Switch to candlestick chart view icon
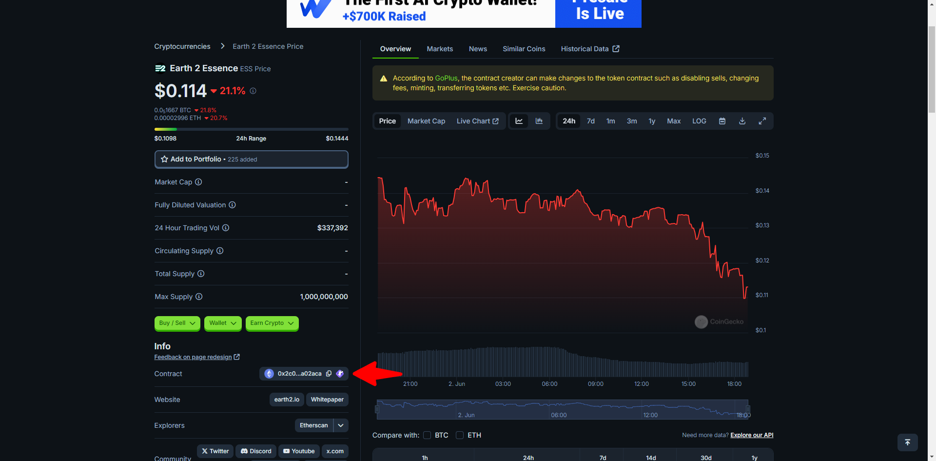Viewport: 936px width, 461px height. point(539,121)
